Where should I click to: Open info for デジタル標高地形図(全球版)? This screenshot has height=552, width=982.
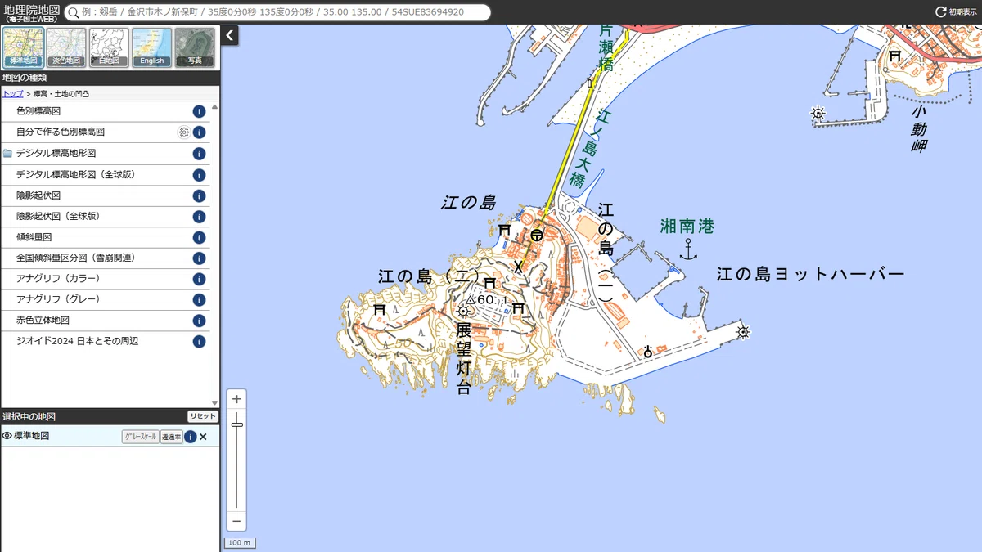click(x=199, y=175)
